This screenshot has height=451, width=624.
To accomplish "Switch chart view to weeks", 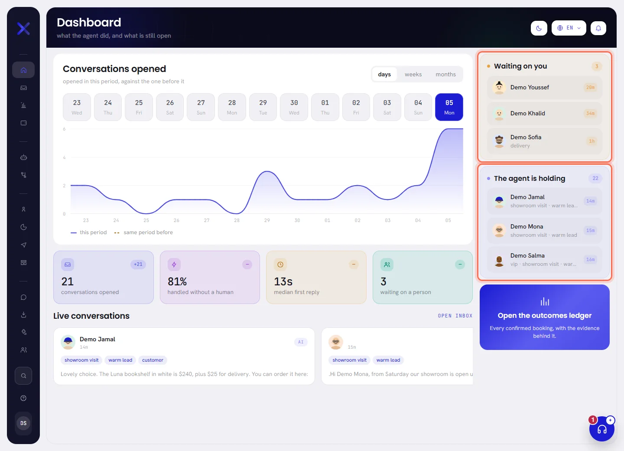I will 413,75.
